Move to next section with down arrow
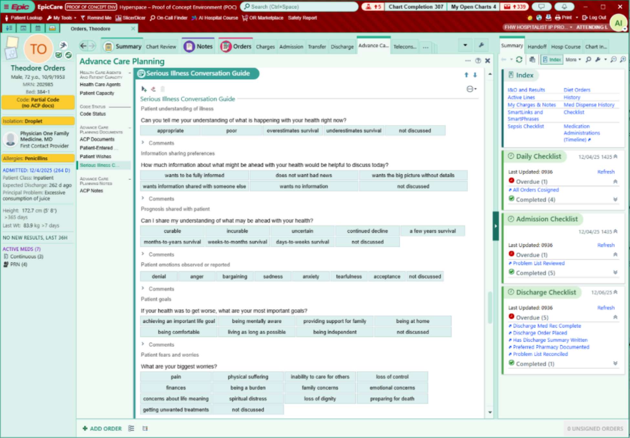The image size is (630, 438). coord(475,75)
